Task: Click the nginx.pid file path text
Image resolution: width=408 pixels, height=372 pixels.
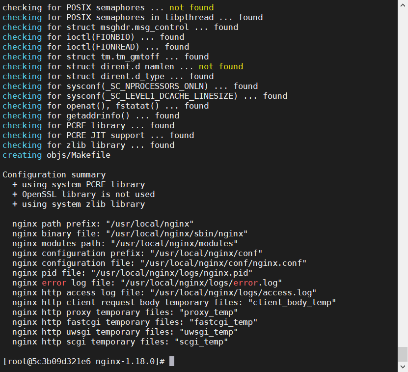Action: click(172, 273)
